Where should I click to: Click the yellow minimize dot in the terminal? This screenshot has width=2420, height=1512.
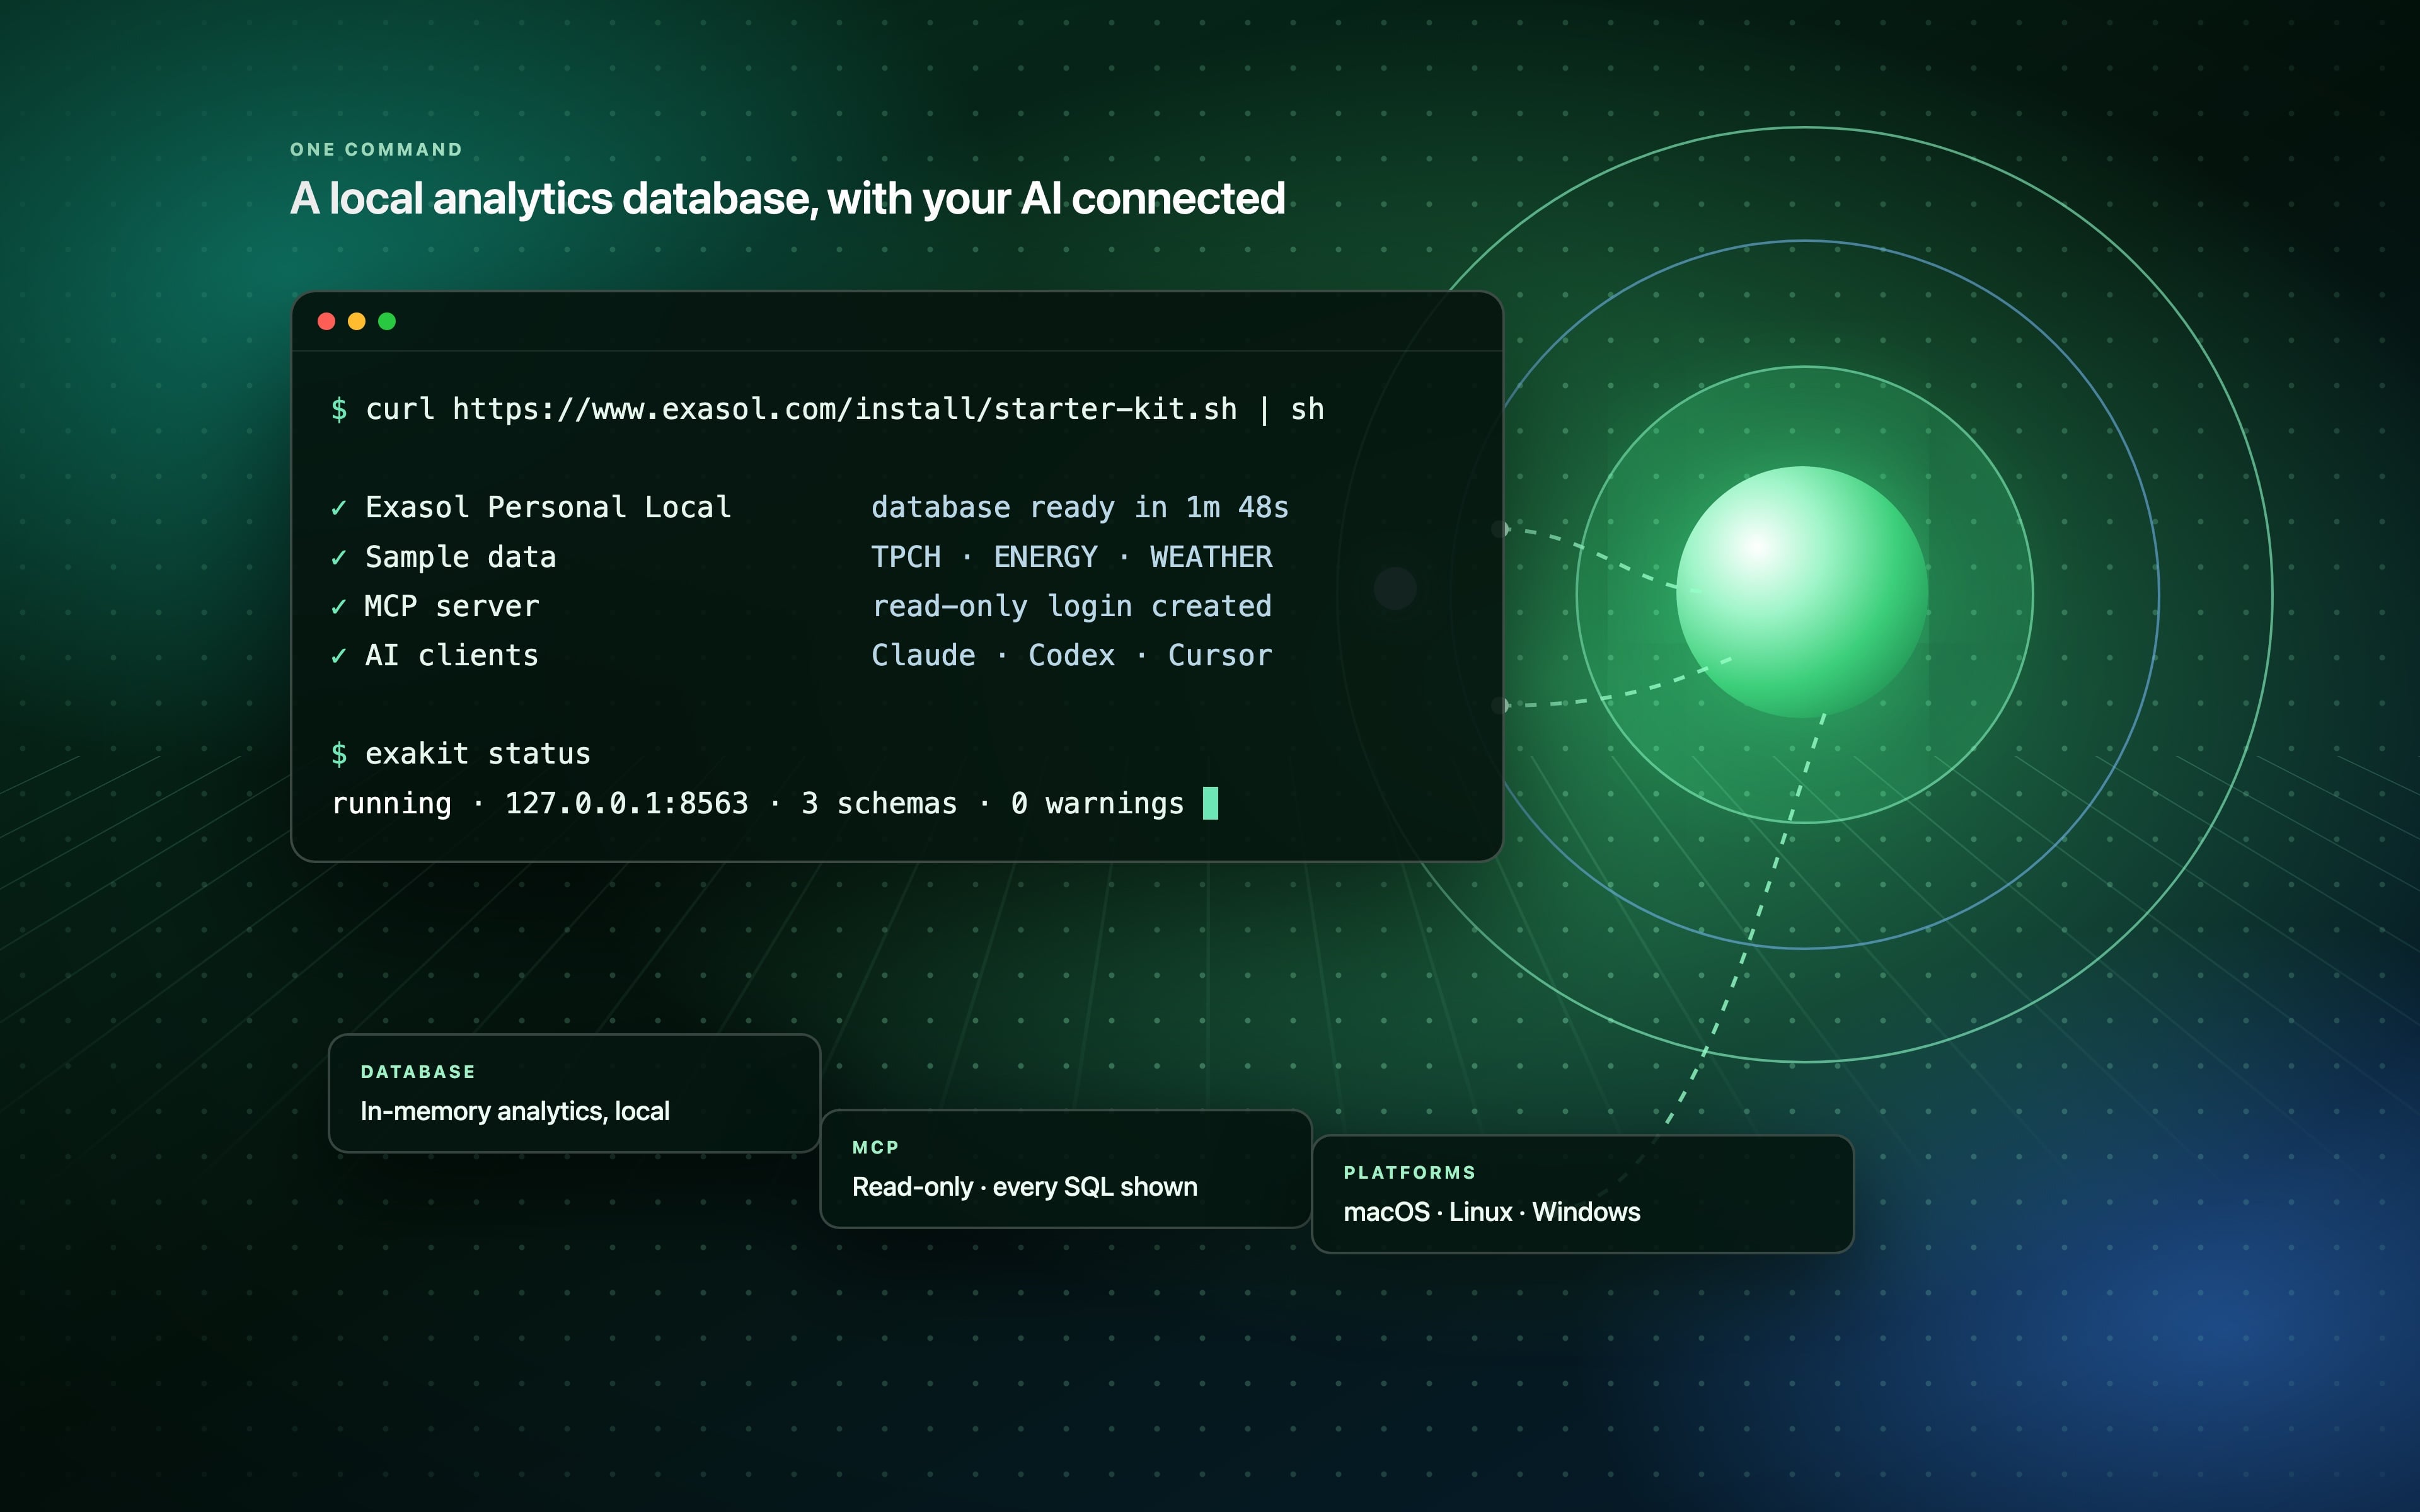click(x=356, y=321)
